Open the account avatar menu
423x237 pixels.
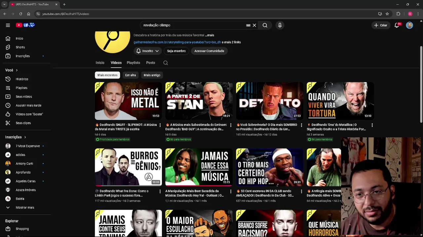[409, 25]
